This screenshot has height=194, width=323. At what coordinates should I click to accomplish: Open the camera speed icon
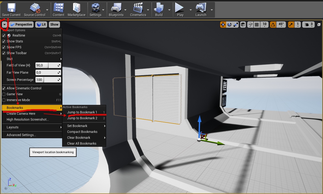pyautogui.click(x=307, y=25)
